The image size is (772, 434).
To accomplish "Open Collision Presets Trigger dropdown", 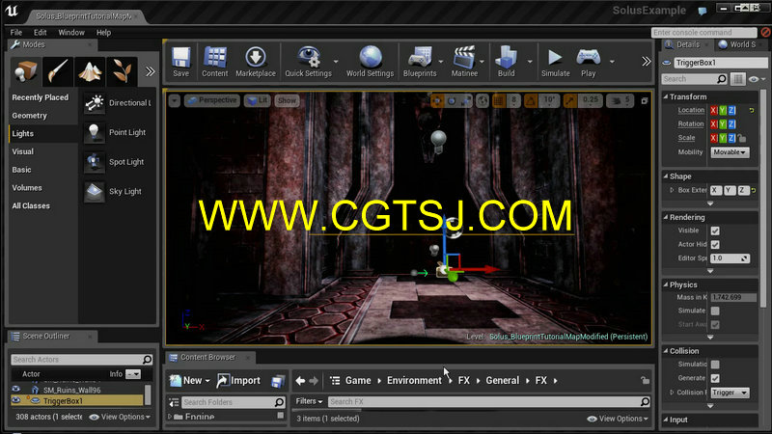I will click(x=730, y=393).
